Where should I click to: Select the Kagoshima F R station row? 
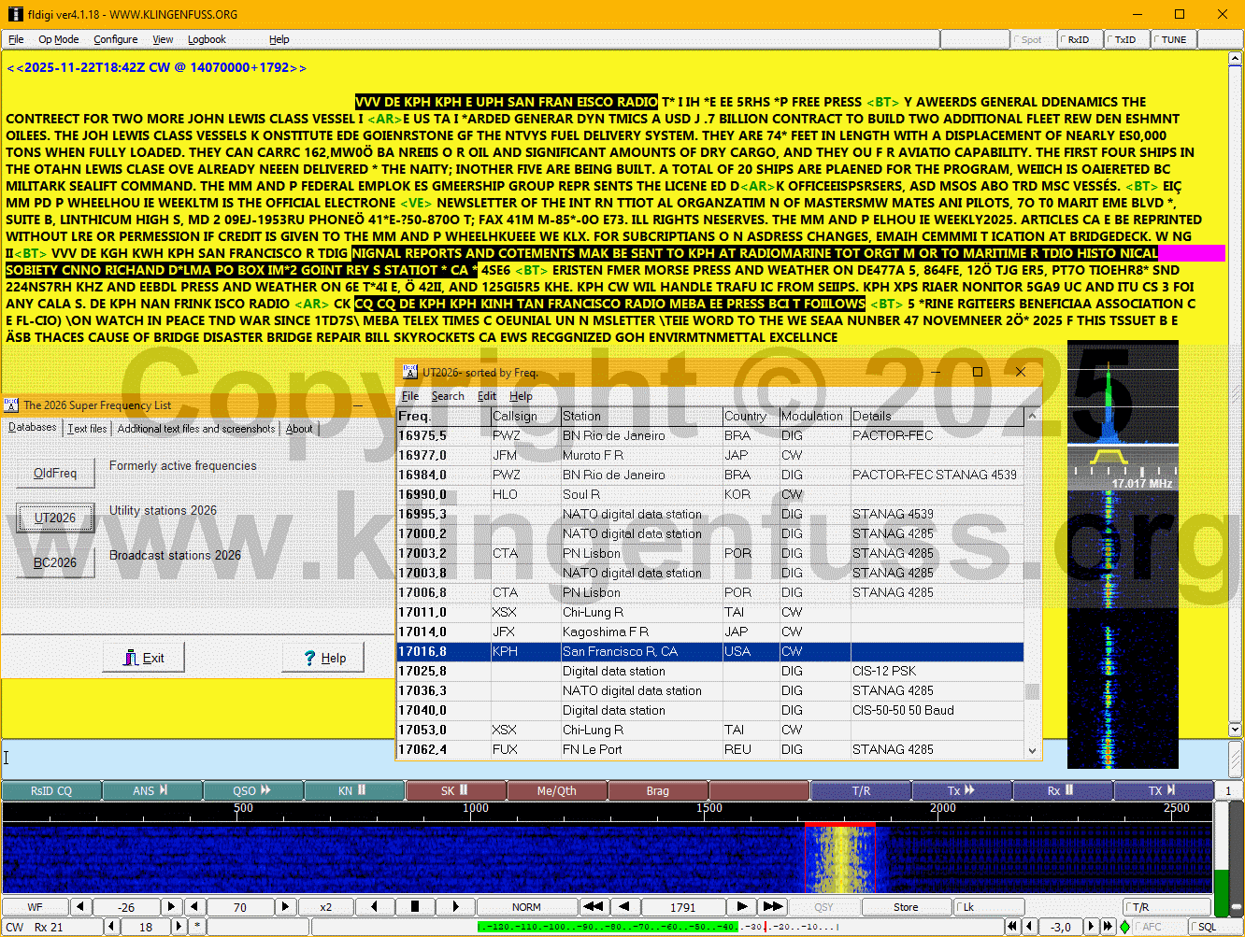click(605, 632)
